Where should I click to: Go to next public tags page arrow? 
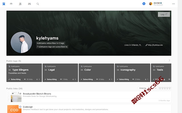(169, 60)
